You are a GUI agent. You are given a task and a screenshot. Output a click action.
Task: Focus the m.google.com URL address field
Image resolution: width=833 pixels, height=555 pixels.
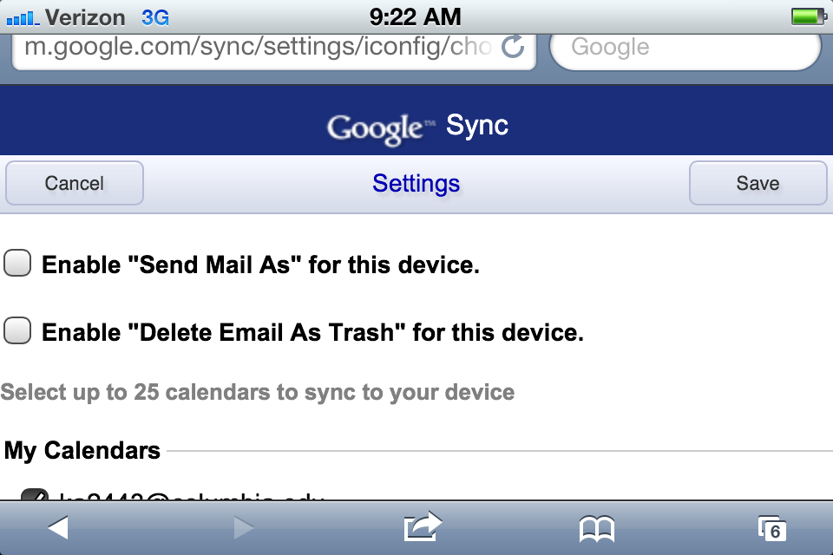tap(273, 48)
